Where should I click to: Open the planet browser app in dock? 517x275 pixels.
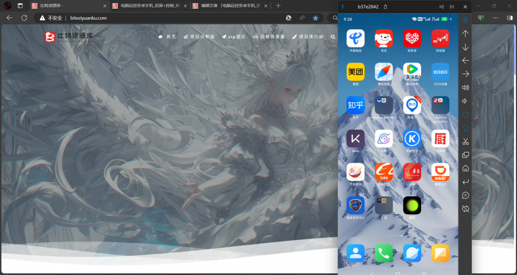[412, 253]
